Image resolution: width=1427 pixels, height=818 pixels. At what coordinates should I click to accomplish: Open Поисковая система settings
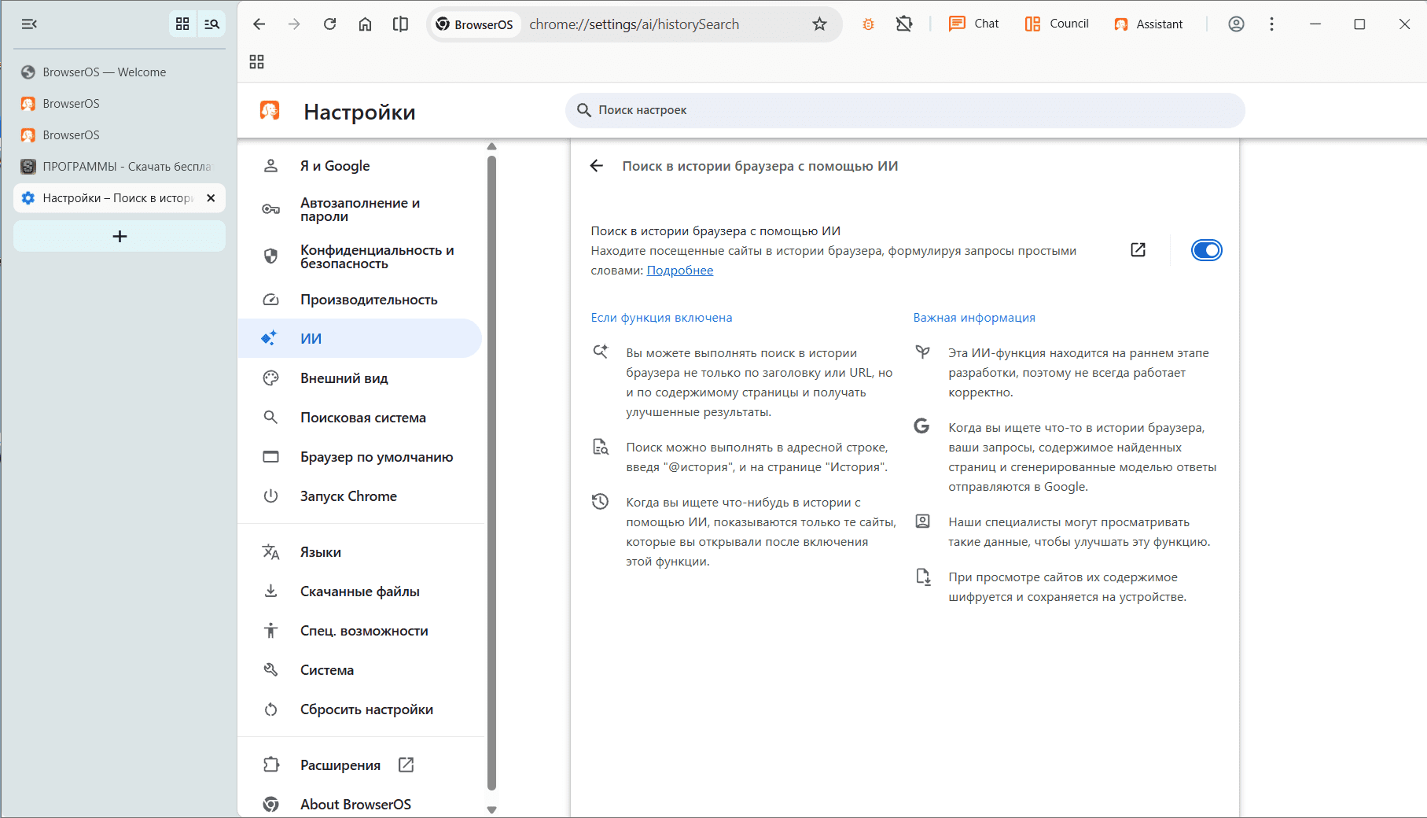coord(360,418)
